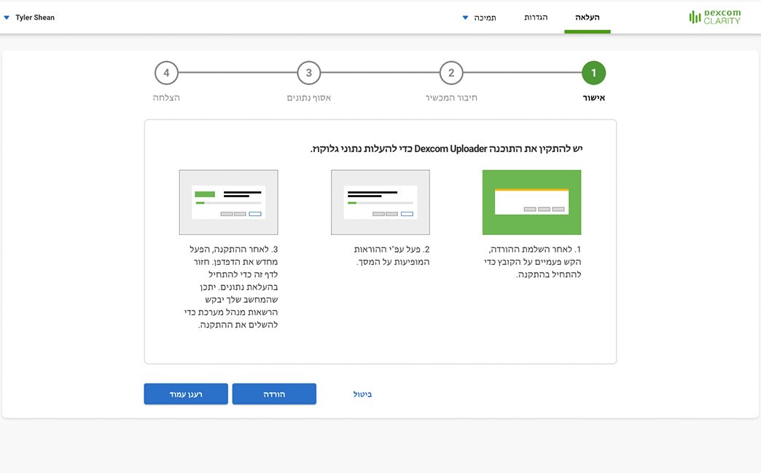Click the הורדה (Download) button
The height and width of the screenshot is (473, 761).
point(274,394)
